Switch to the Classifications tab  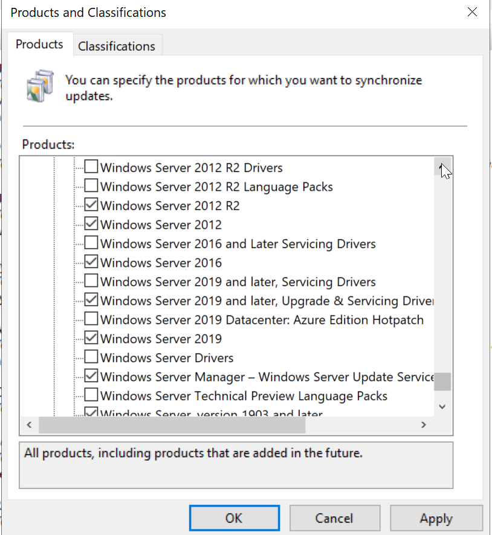[117, 45]
